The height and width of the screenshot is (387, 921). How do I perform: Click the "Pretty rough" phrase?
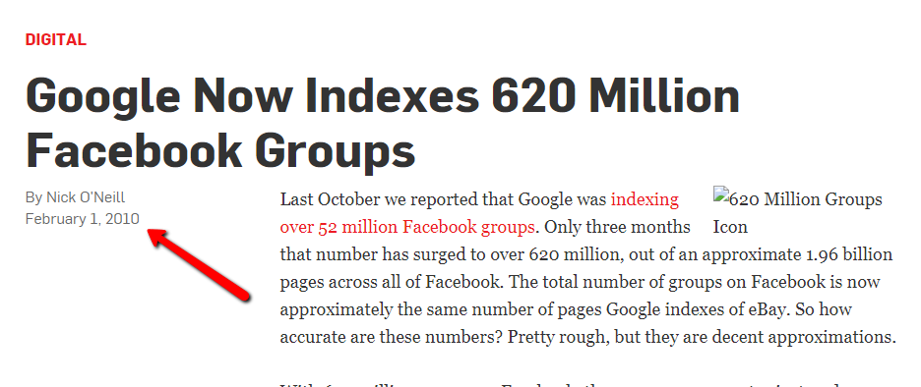(557, 337)
